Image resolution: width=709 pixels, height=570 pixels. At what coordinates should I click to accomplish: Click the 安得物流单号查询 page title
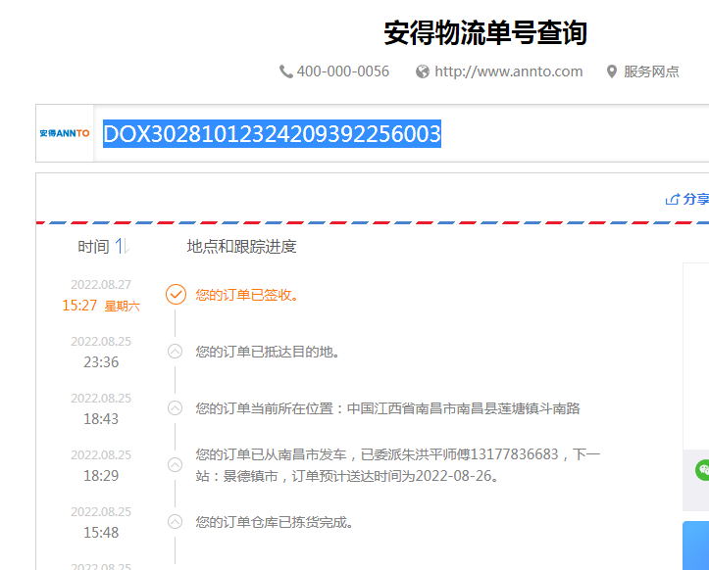click(485, 32)
